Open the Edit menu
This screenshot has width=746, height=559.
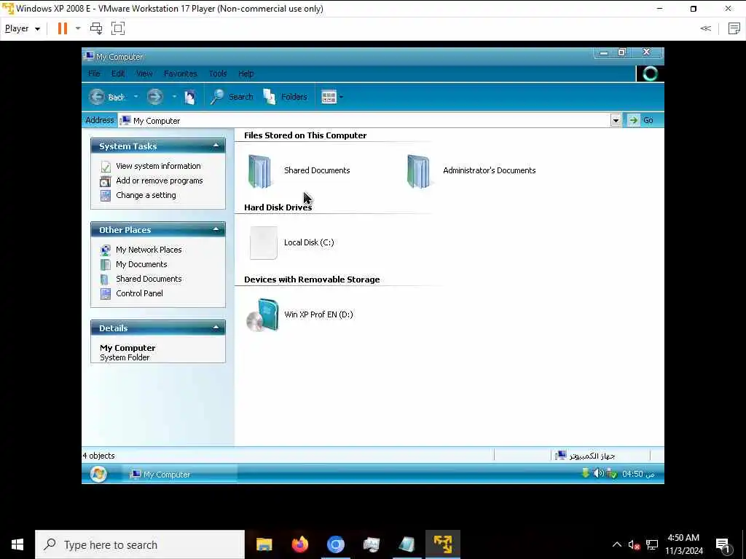(x=118, y=74)
